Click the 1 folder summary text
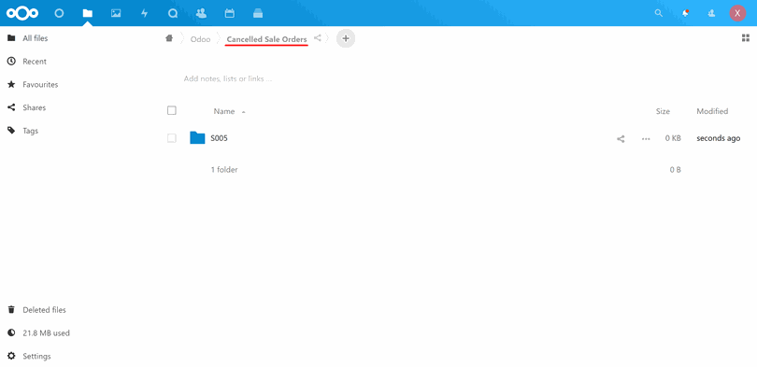The width and height of the screenshot is (757, 367). 224,170
